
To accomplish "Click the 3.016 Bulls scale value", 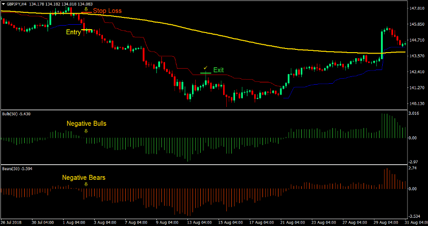I will tap(414, 113).
